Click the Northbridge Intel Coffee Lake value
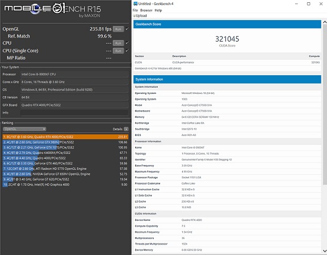This screenshot has height=255, width=327. (x=192, y=123)
